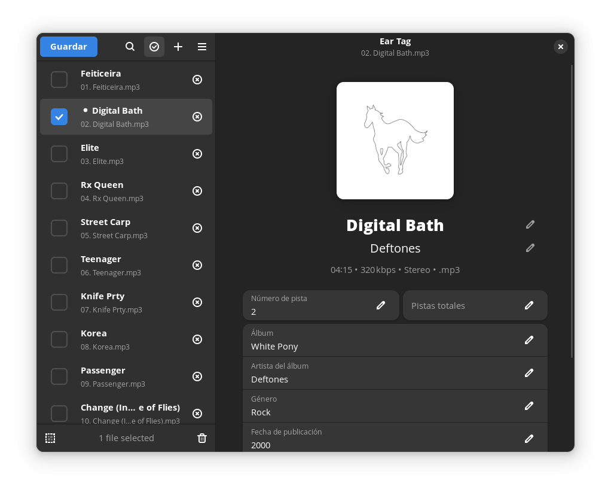Edit Artista del álbum pencil icon

click(528, 373)
